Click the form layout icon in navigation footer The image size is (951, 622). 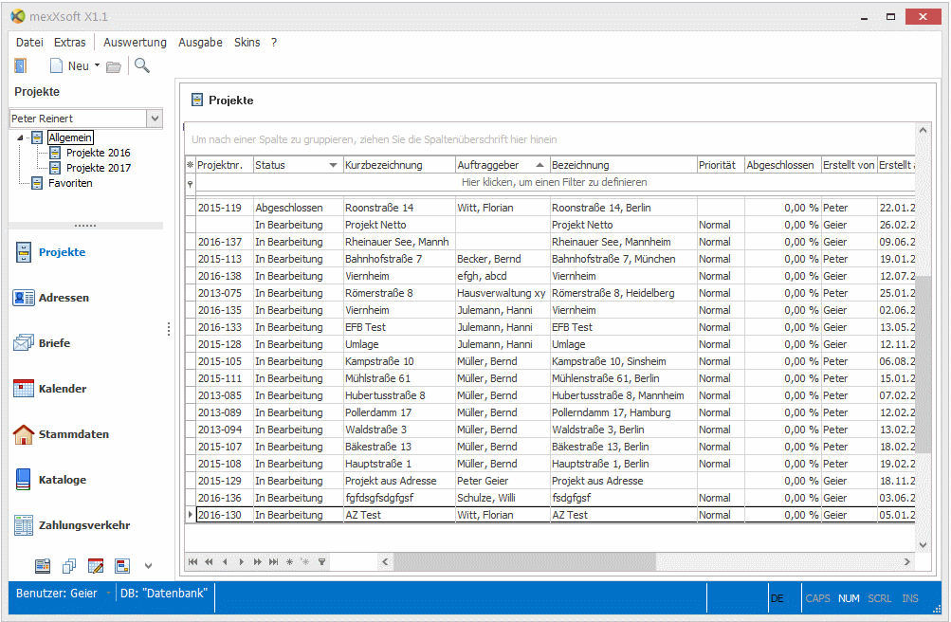coord(122,566)
